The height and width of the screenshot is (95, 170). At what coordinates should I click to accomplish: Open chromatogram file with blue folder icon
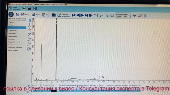(x=54, y=15)
